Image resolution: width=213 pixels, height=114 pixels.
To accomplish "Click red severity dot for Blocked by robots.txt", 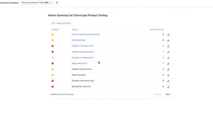I will (52, 87).
